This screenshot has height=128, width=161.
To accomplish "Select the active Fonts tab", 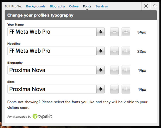I will (x=87, y=6).
